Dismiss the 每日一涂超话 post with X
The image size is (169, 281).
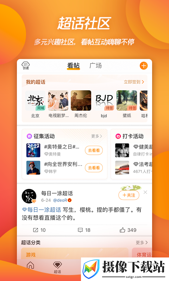pyautogui.click(x=145, y=192)
